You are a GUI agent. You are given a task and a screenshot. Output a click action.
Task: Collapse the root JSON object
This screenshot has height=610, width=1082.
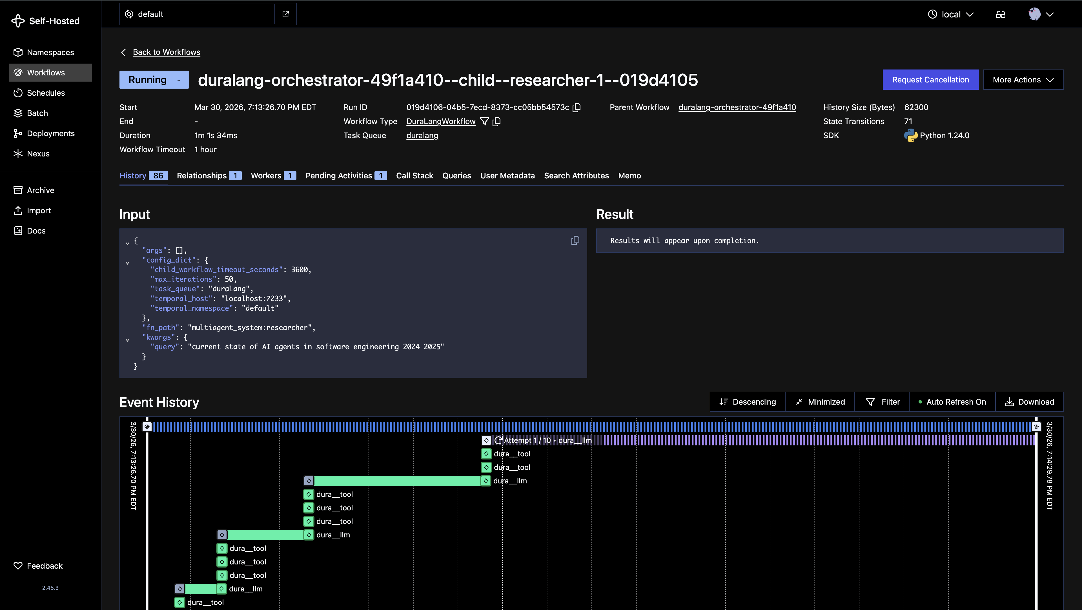[x=127, y=243]
